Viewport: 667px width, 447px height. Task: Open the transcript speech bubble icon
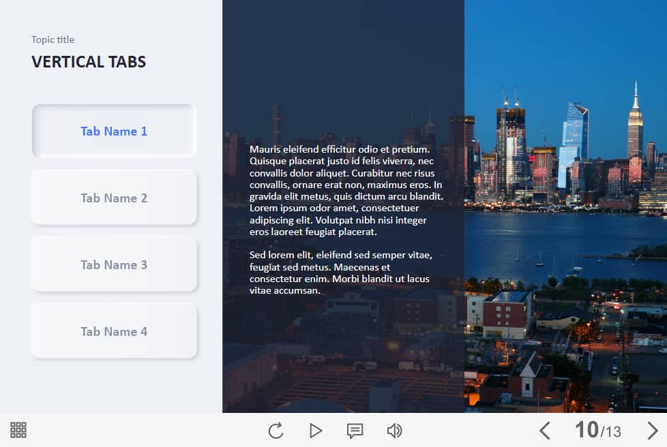[355, 431]
